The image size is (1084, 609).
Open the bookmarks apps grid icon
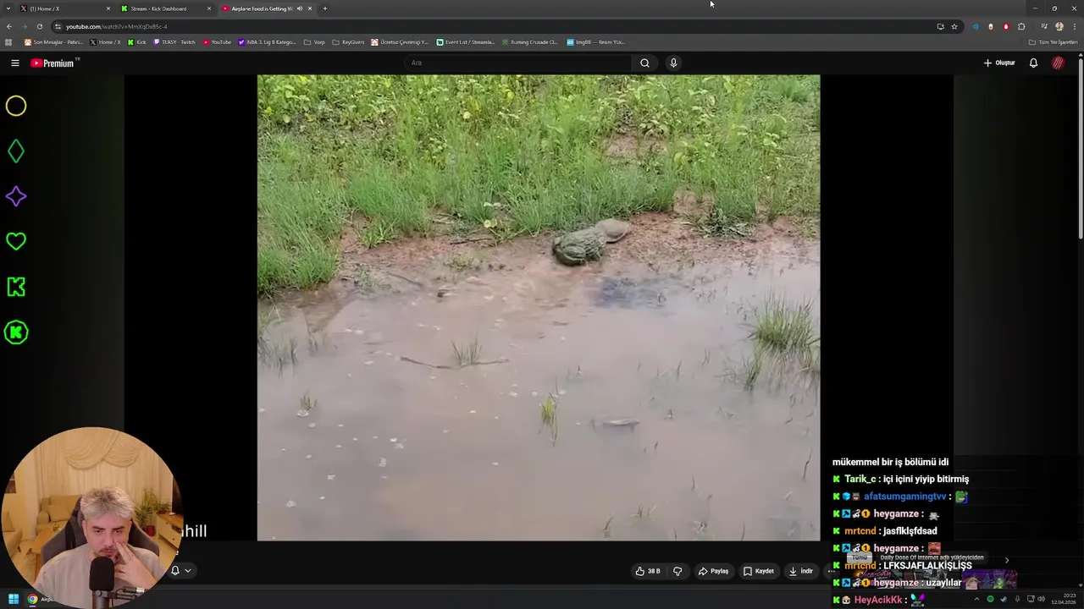(x=8, y=42)
